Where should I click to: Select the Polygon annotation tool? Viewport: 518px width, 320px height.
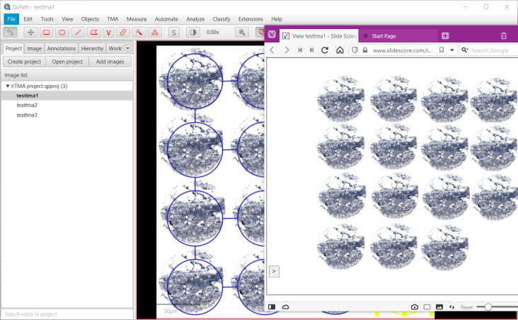[93, 32]
